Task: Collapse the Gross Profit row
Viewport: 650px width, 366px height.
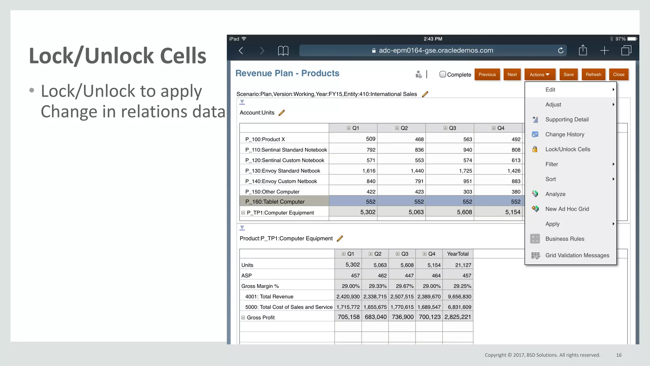Action: click(243, 317)
